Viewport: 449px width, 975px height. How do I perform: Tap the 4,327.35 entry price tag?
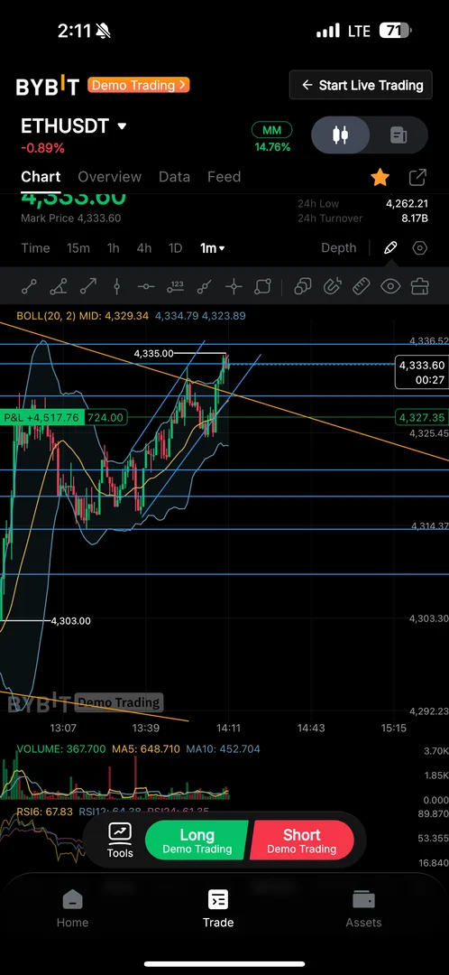tap(422, 418)
